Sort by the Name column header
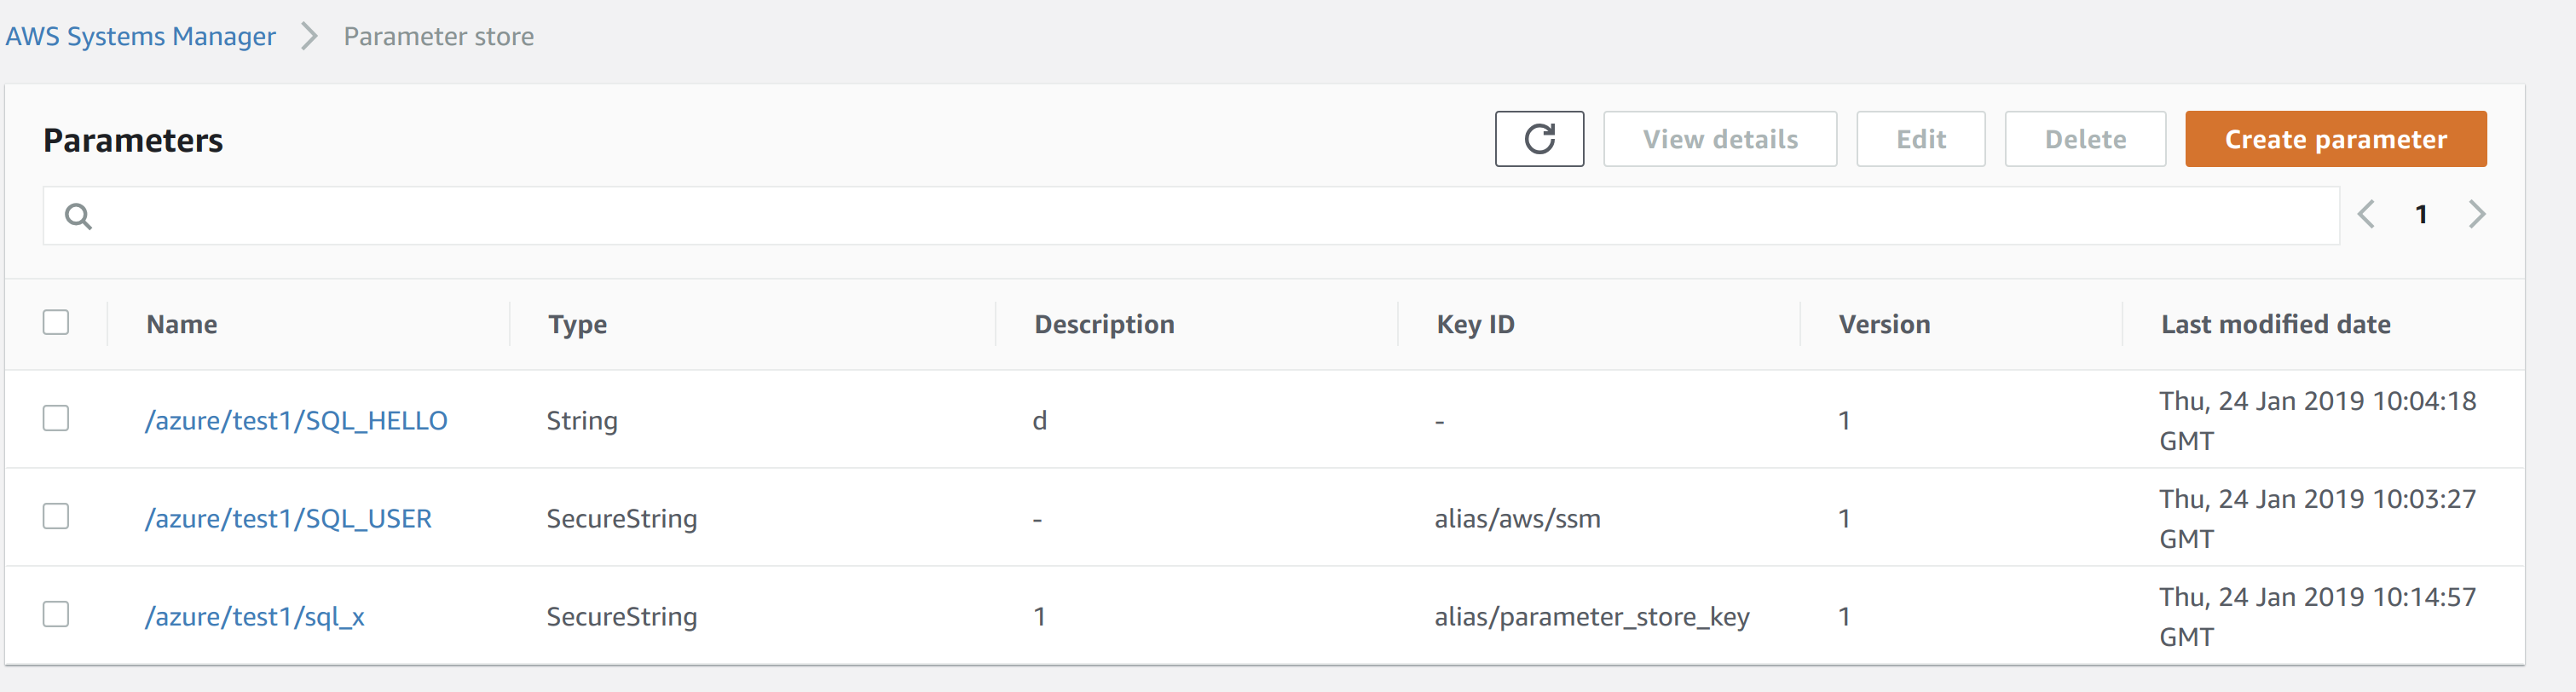Image resolution: width=2576 pixels, height=692 pixels. click(x=182, y=324)
